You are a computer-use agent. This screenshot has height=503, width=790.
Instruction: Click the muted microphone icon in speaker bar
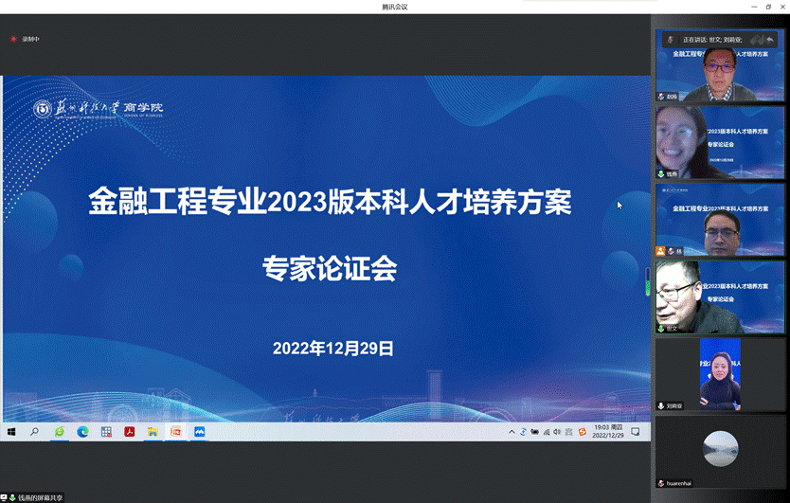(x=671, y=40)
